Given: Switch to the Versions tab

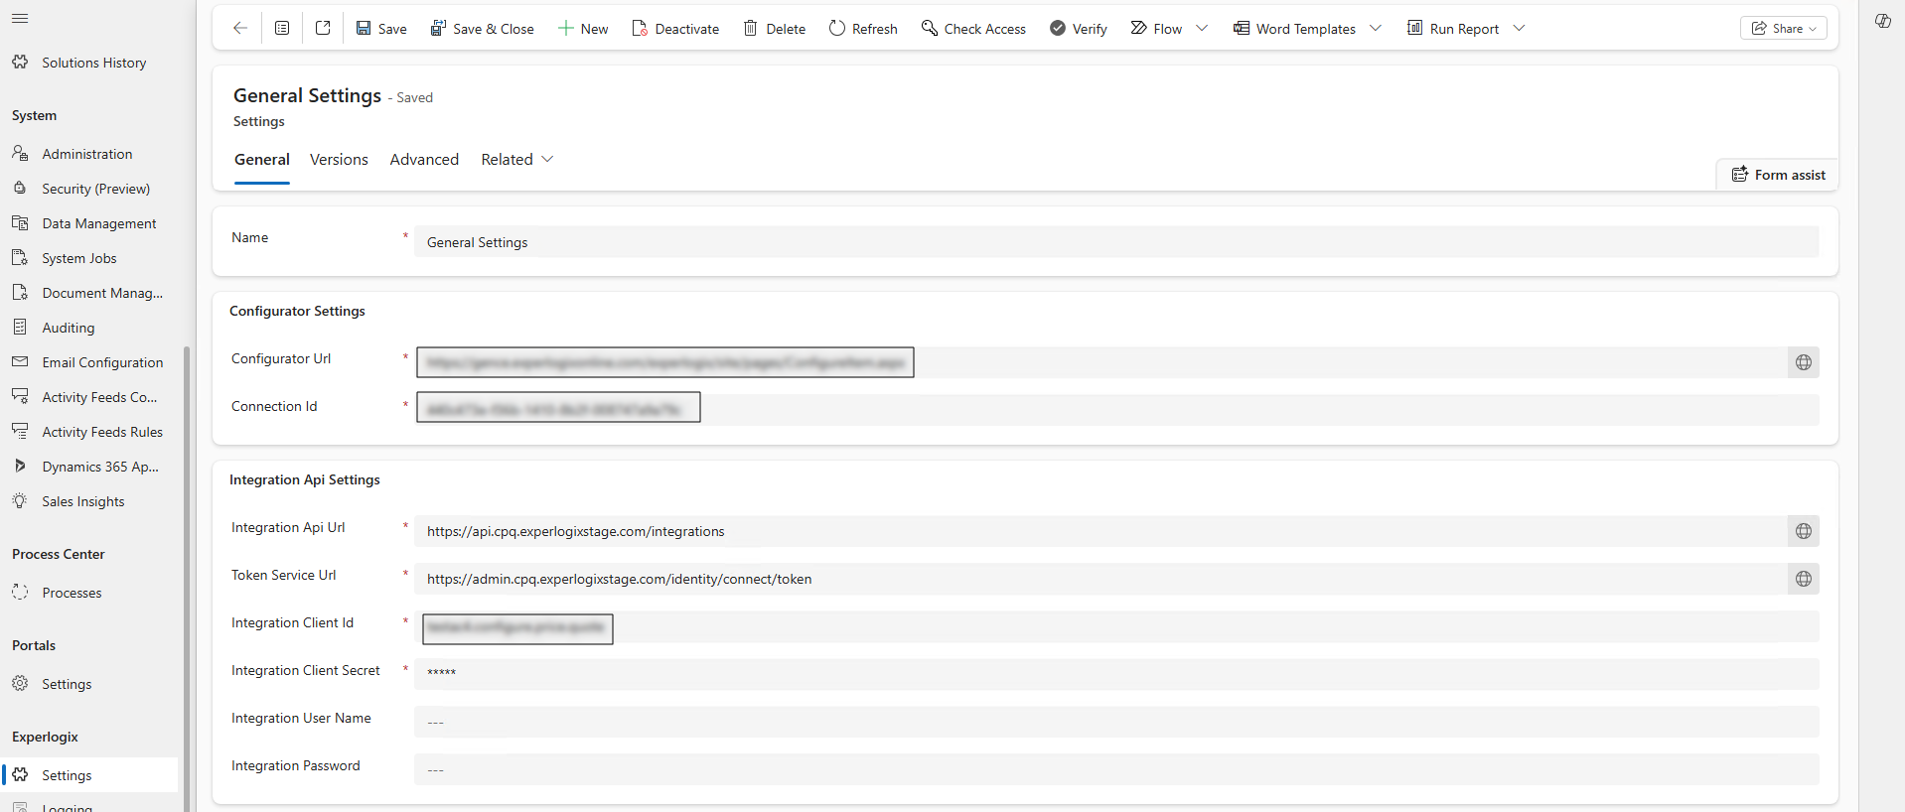Looking at the screenshot, I should (339, 160).
